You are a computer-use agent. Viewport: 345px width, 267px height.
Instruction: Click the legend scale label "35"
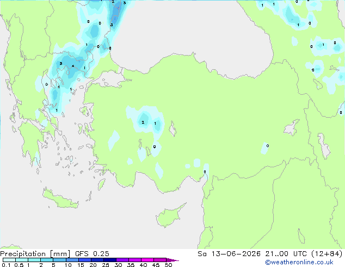pyautogui.click(x=131, y=265)
